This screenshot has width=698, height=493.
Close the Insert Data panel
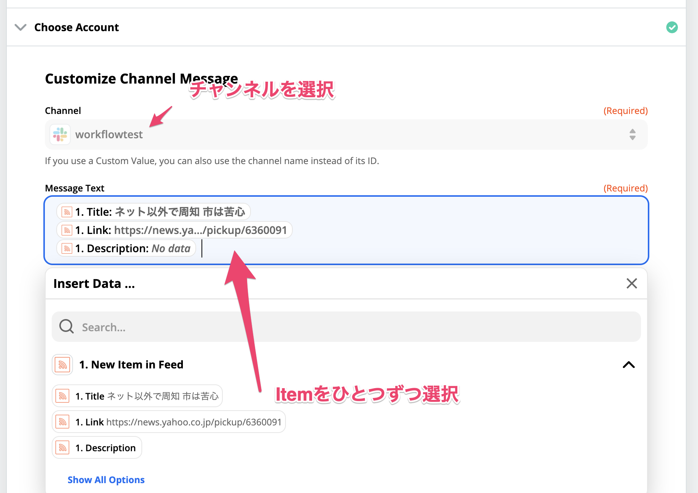click(x=631, y=283)
